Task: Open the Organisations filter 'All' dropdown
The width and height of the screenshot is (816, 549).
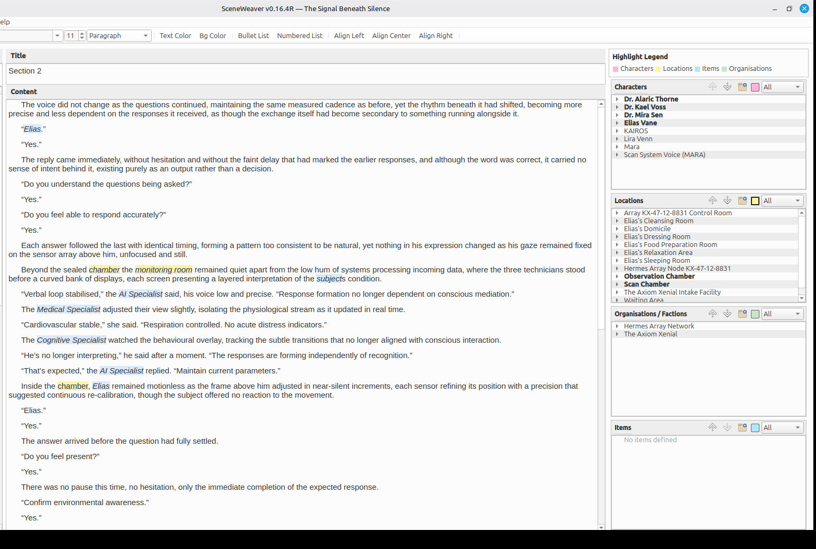Action: pos(782,314)
